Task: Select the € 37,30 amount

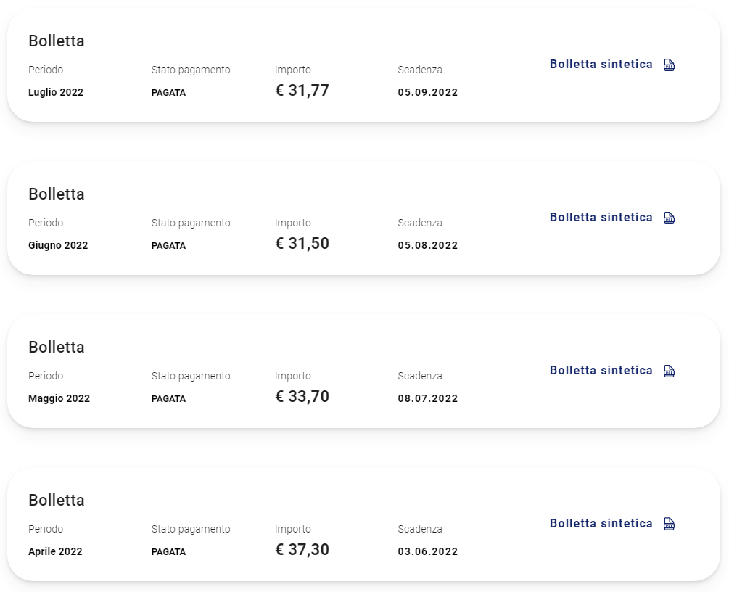Action: point(302,549)
